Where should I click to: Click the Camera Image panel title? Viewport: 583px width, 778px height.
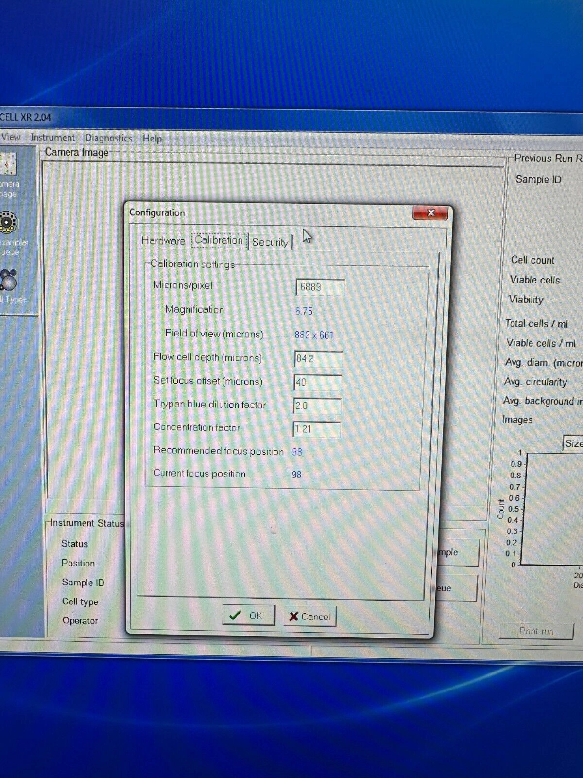(77, 152)
